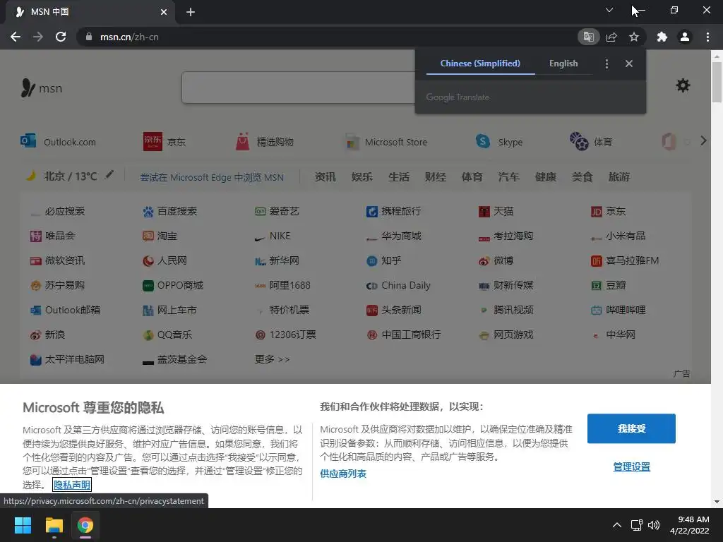Go forward with the forward arrow

[38, 37]
